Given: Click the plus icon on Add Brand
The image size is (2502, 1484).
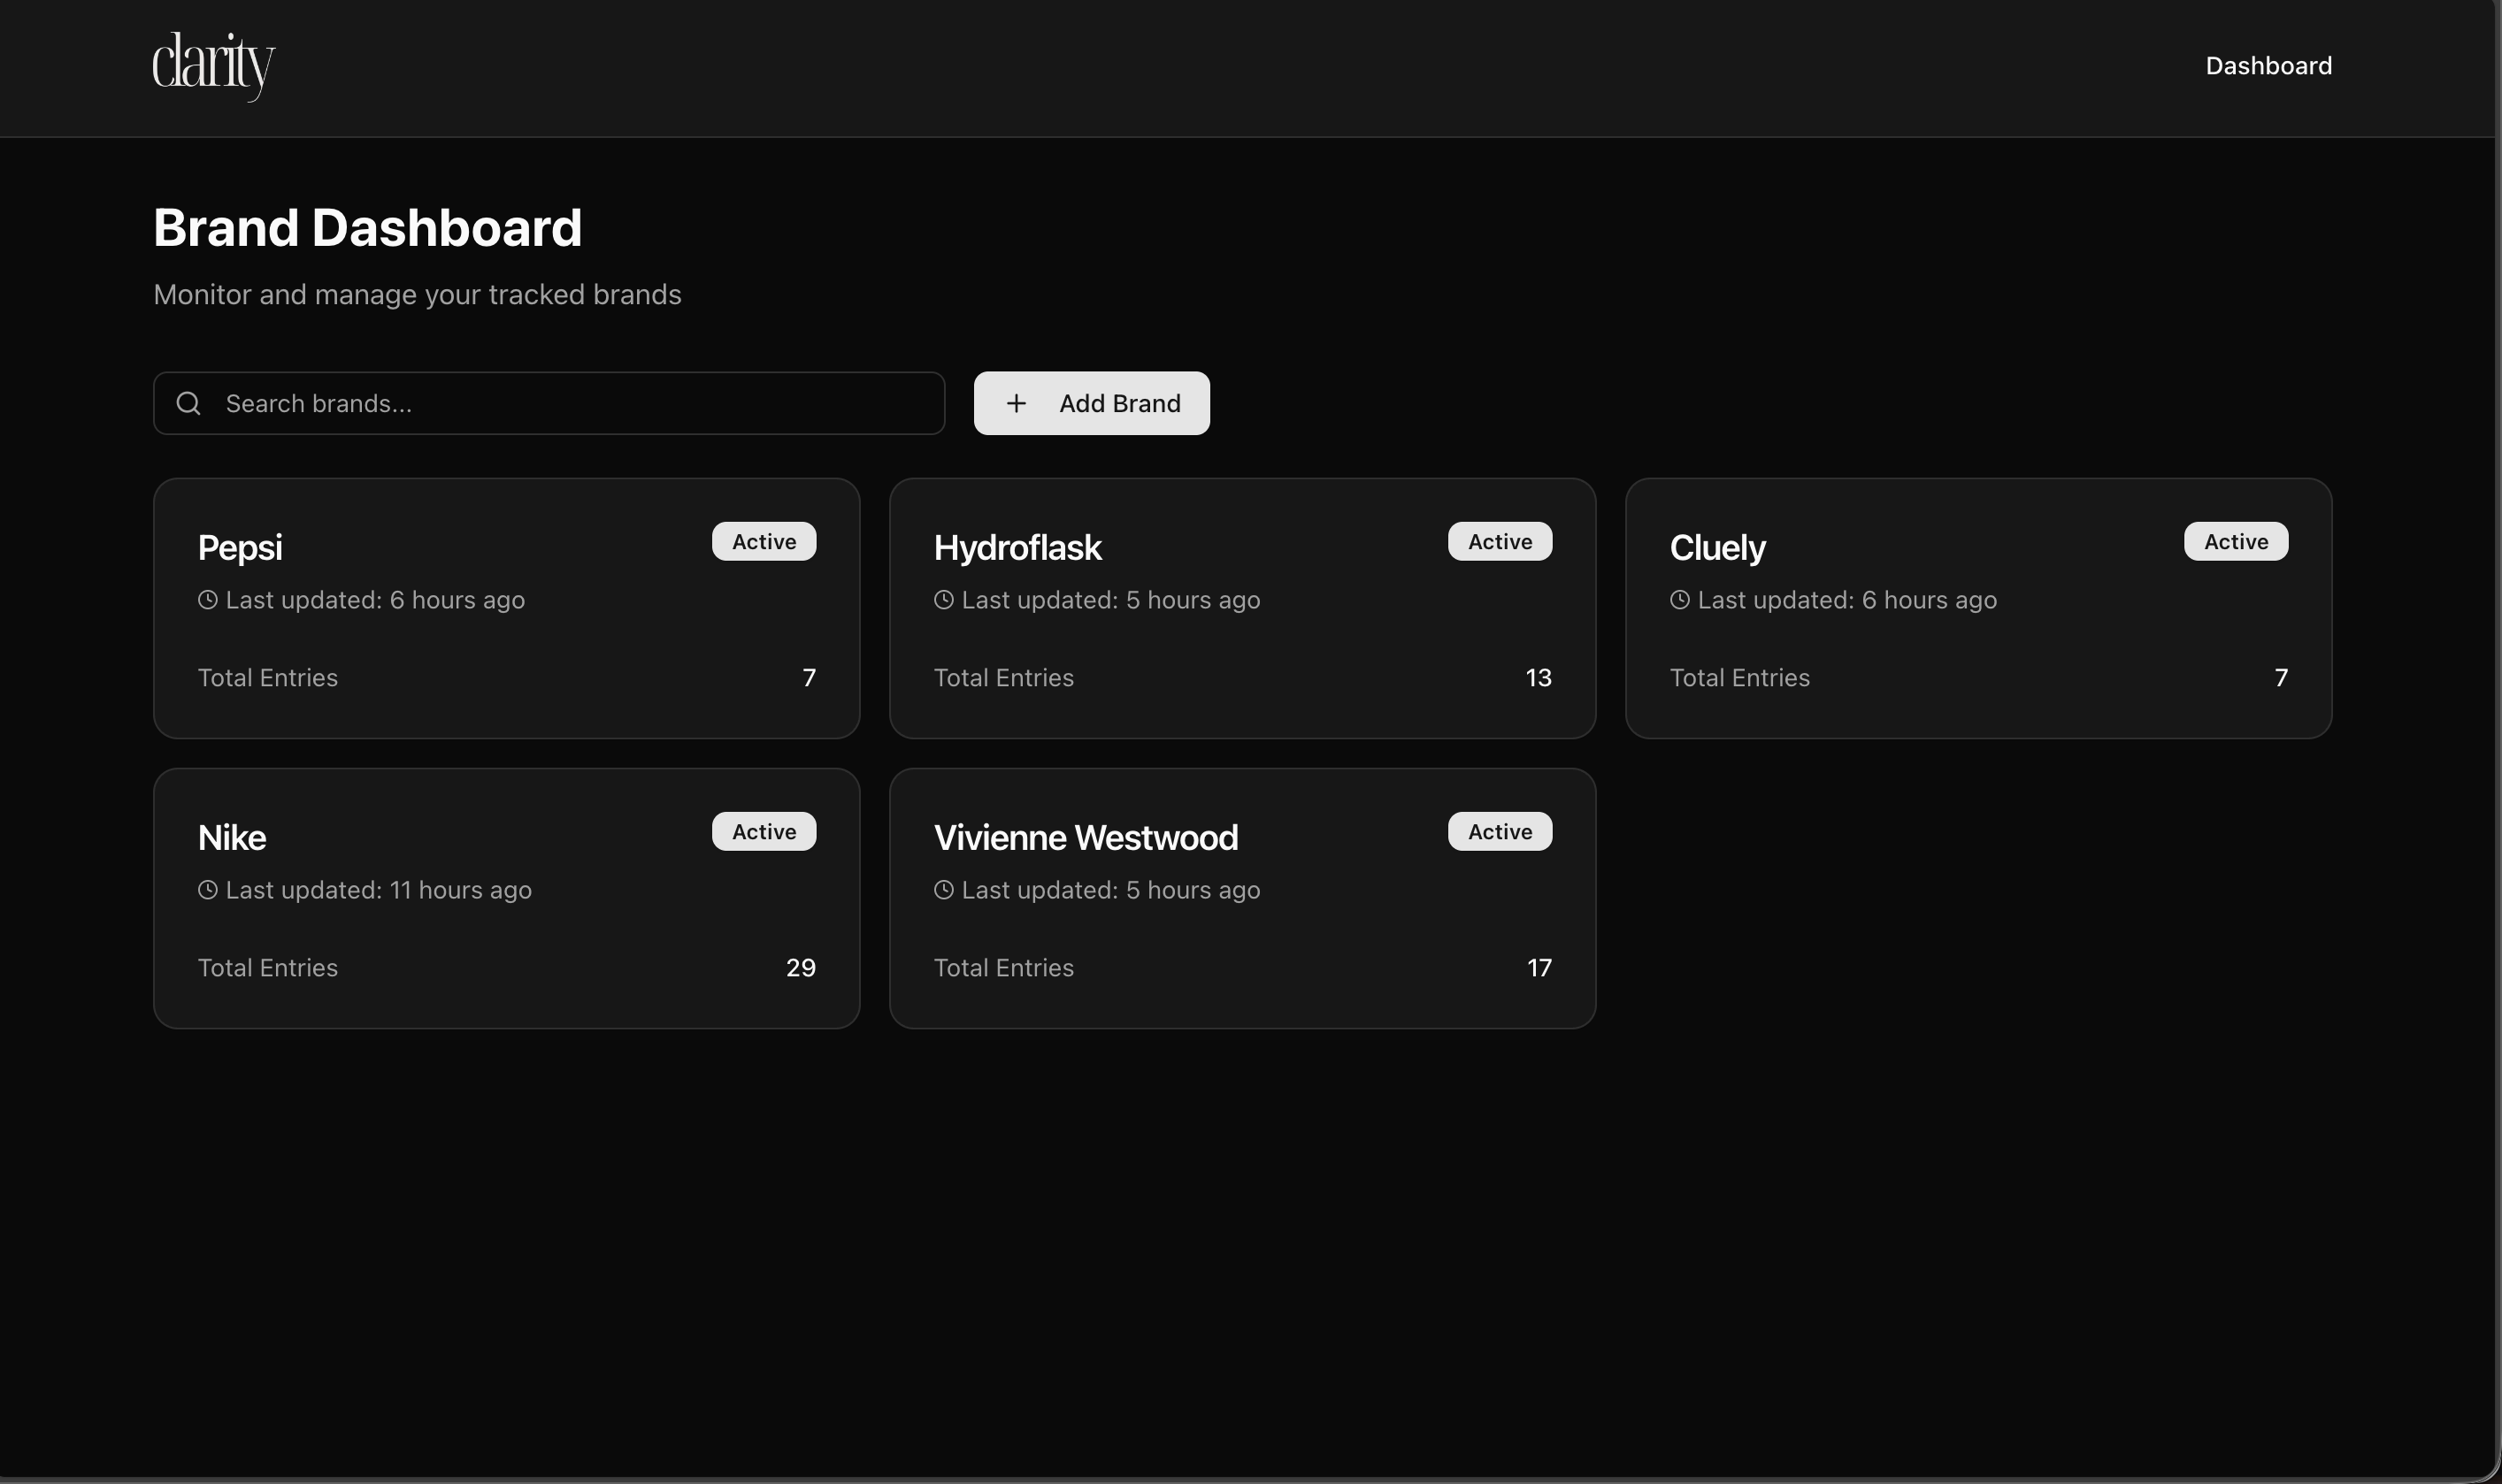Looking at the screenshot, I should 1016,403.
